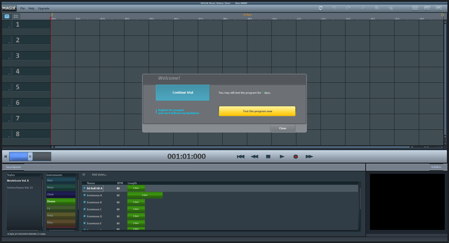Preview the Enomous E loop speaker icon
The height and width of the screenshot is (243, 449).
point(85,223)
